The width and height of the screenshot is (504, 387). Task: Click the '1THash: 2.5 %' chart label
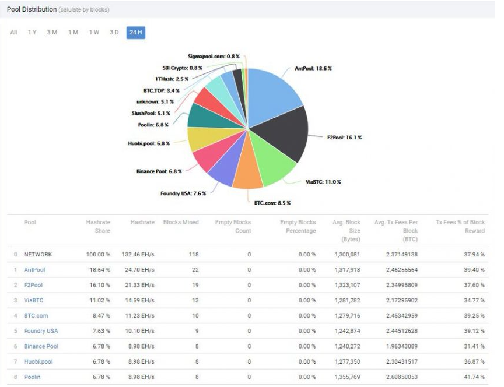click(x=171, y=79)
